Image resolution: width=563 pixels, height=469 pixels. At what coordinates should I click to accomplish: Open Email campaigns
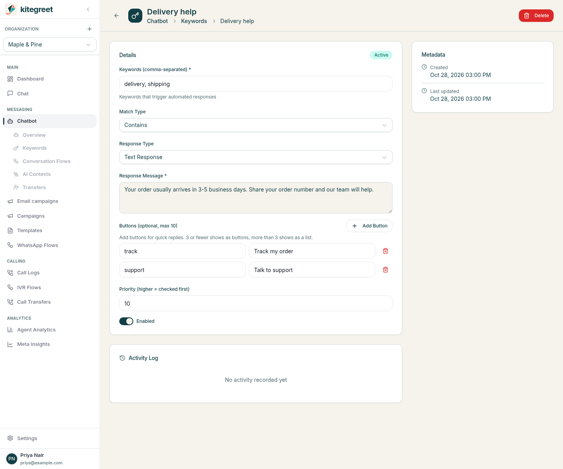coord(50,201)
